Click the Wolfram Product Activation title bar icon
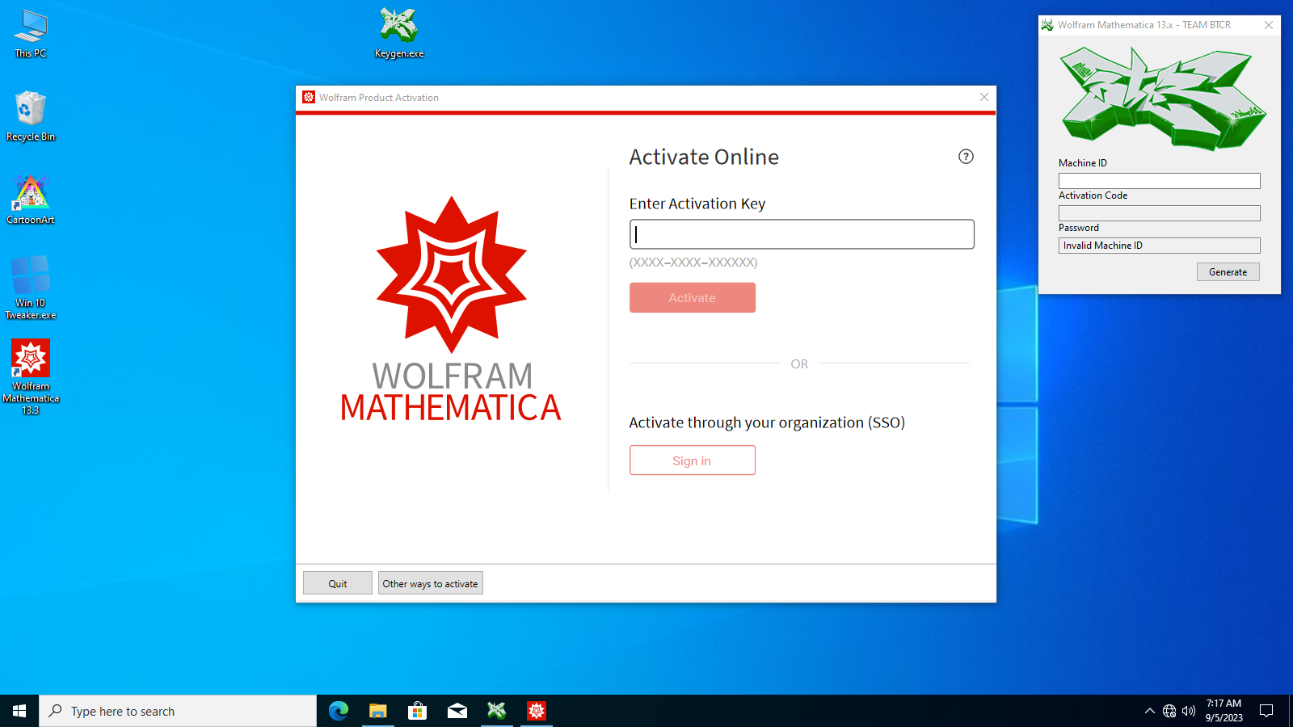 pyautogui.click(x=309, y=97)
